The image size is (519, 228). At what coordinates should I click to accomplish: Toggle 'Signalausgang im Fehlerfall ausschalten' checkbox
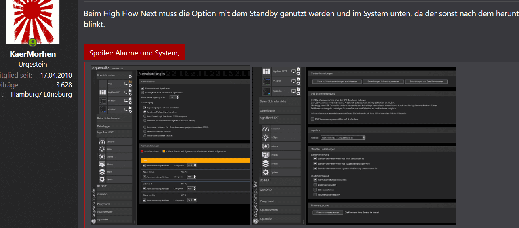pos(145,108)
